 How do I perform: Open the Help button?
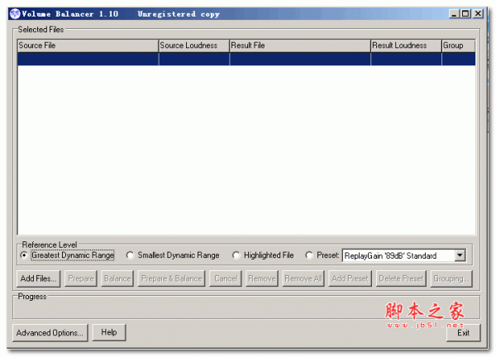109,332
